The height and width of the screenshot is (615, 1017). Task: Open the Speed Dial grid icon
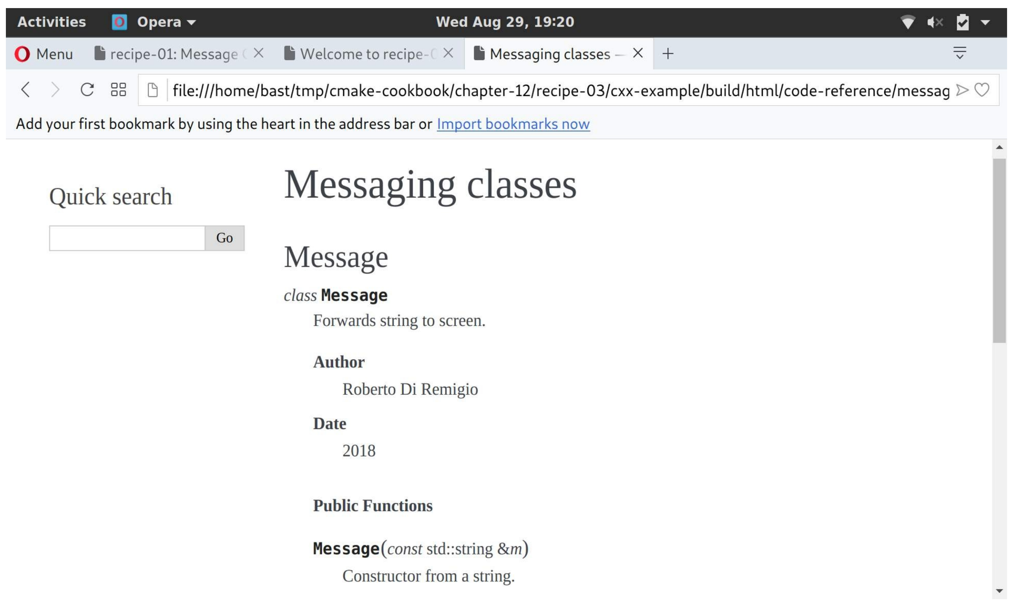coord(119,90)
